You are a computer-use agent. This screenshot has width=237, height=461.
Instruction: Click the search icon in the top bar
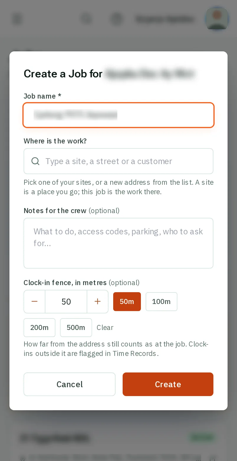coord(86,19)
